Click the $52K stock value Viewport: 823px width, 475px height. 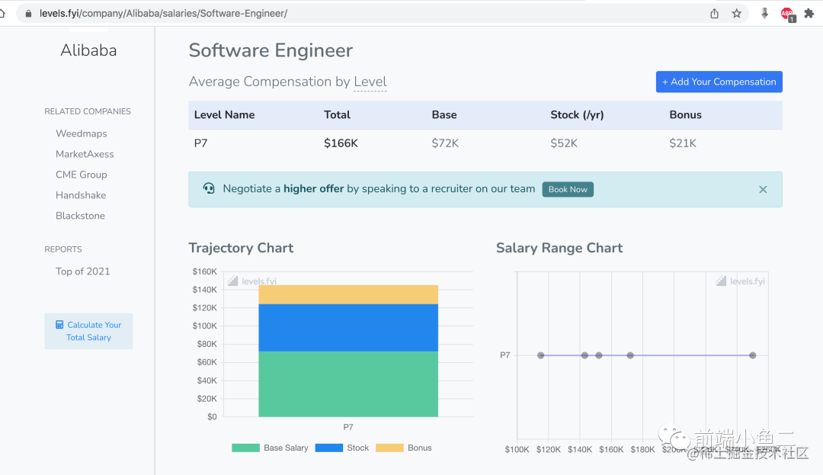564,143
